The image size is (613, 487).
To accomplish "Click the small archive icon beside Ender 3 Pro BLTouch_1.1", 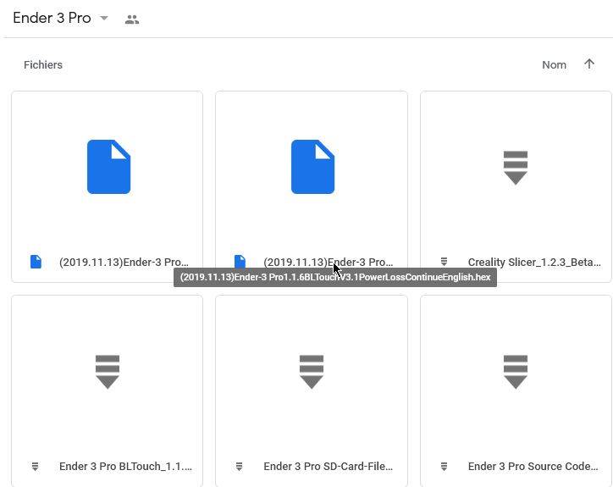I will pyautogui.click(x=36, y=466).
